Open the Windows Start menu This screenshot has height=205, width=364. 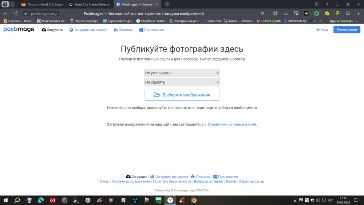pyautogui.click(x=5, y=200)
